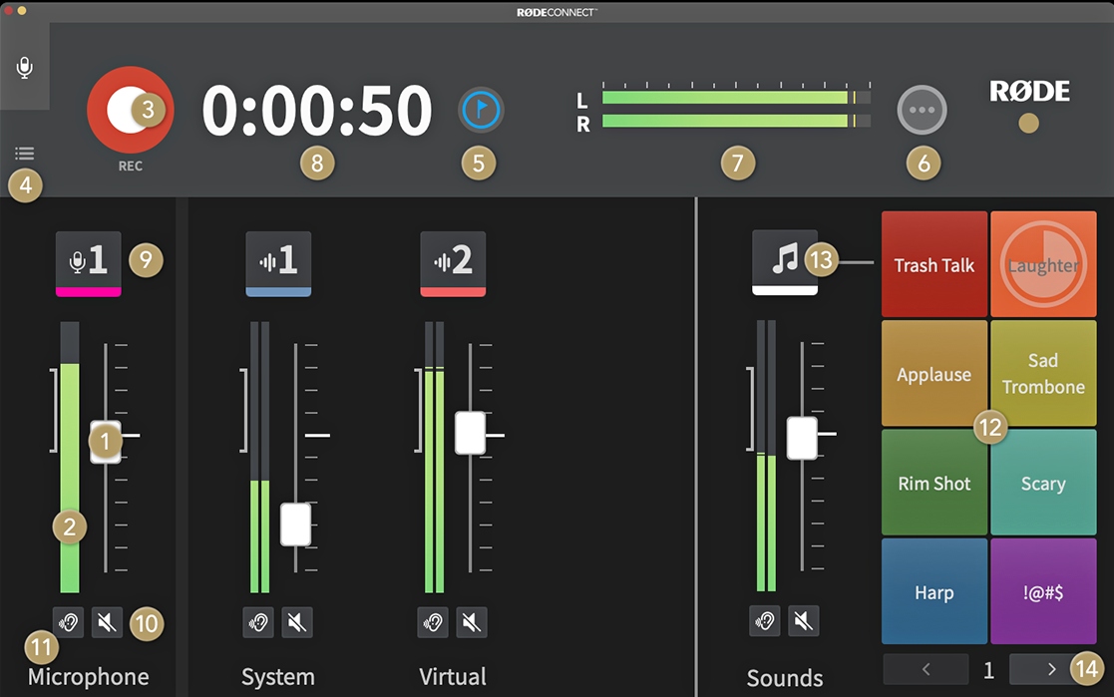1114x697 pixels.
Task: Mute the Microphone channel
Action: (x=108, y=623)
